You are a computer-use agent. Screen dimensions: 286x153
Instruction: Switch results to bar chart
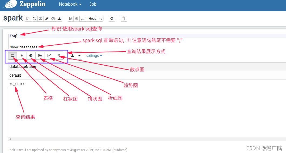coord(22,56)
